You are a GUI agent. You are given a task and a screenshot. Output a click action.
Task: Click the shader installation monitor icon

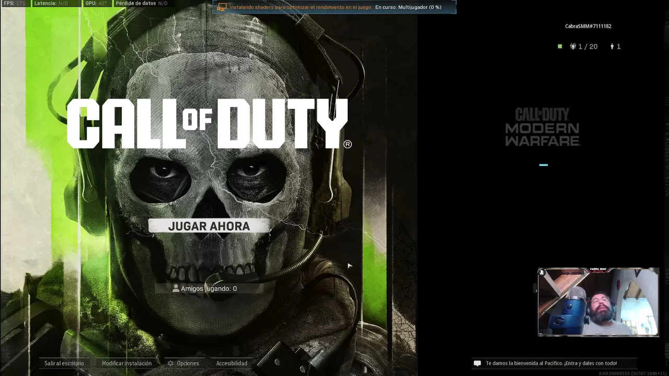click(x=222, y=7)
